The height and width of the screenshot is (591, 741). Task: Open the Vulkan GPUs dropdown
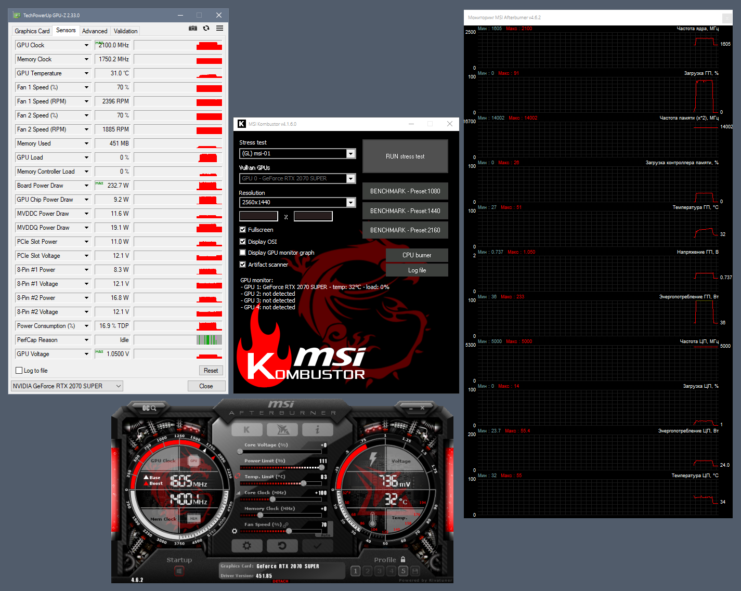click(351, 178)
